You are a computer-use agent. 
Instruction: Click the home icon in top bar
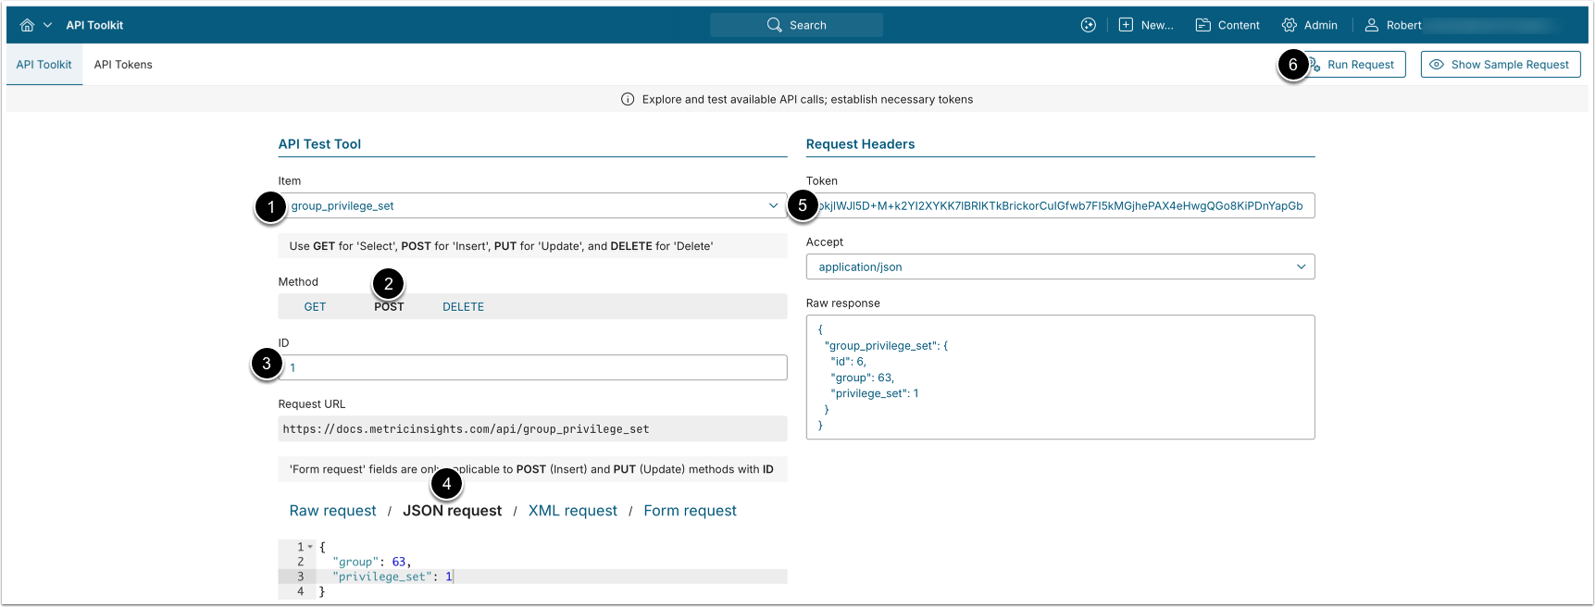(x=27, y=25)
